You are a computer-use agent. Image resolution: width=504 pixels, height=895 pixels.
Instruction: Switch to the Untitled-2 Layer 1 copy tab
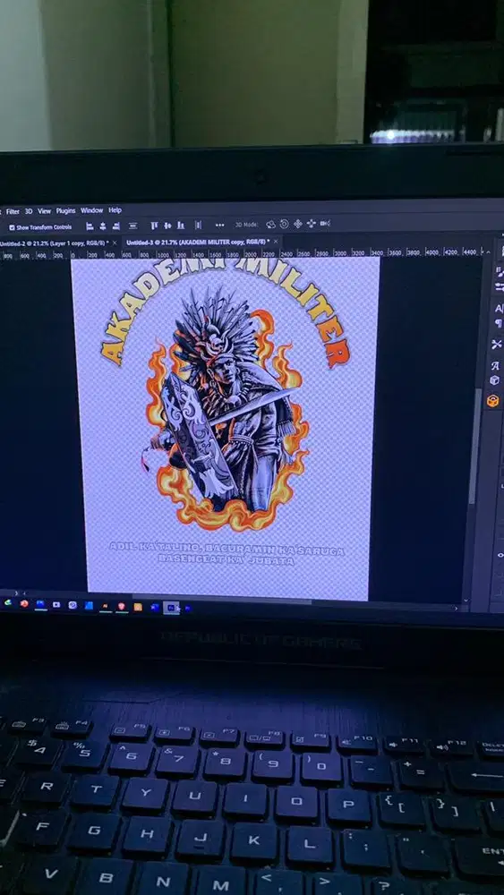(x=55, y=243)
